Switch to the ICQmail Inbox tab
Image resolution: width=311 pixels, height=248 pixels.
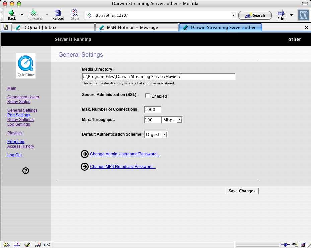[x=54, y=27]
